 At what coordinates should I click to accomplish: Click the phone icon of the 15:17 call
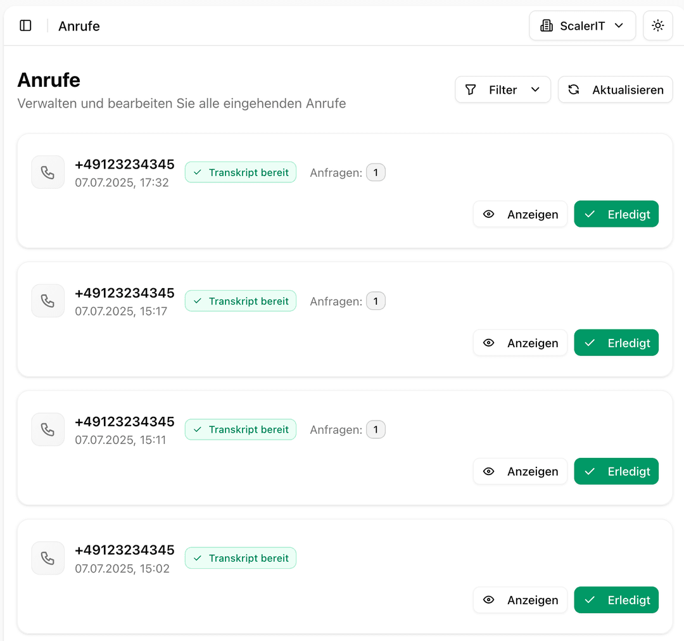tap(48, 301)
